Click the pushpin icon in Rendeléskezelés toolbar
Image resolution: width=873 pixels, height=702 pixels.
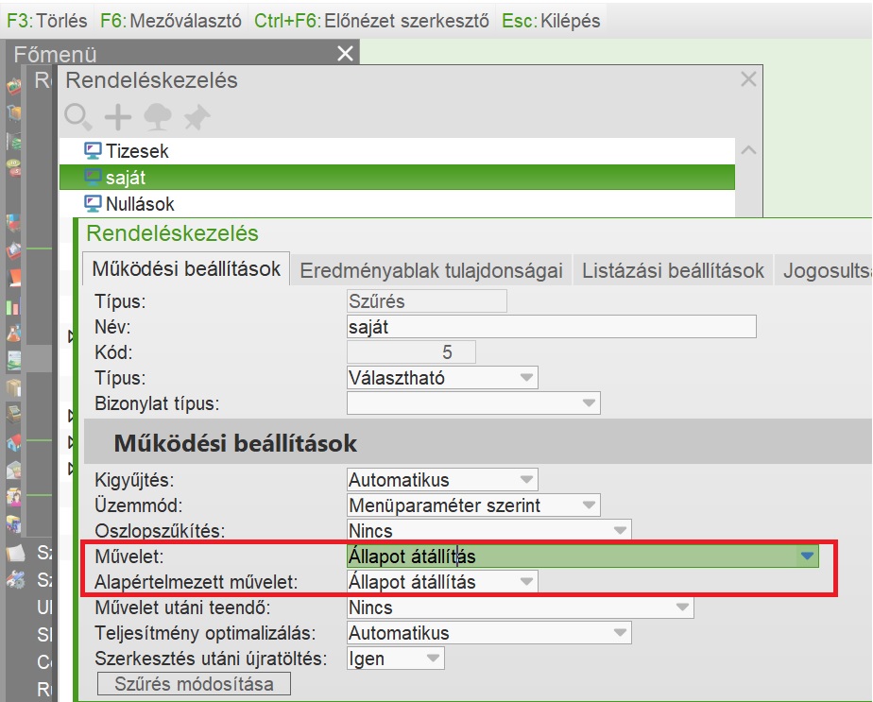pos(197,116)
